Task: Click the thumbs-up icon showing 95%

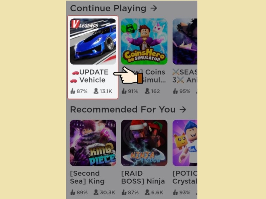Action: pos(175,91)
